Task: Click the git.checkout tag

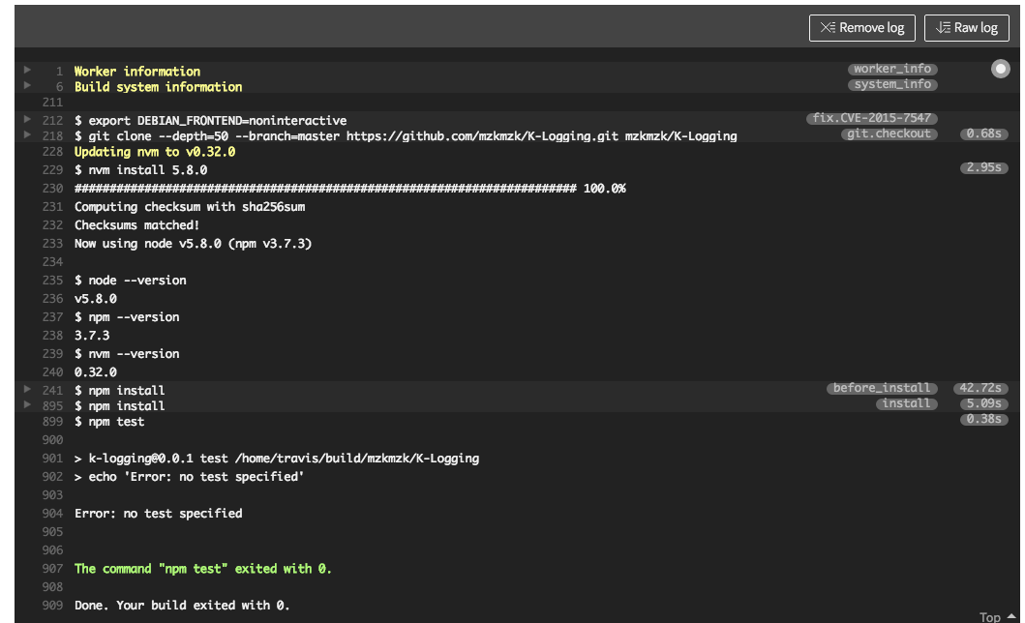Action: (889, 133)
